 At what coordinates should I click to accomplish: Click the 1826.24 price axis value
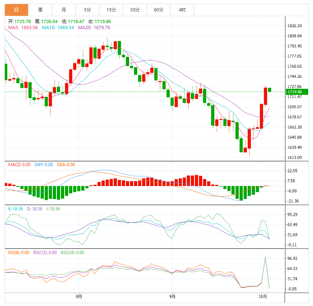[294, 26]
